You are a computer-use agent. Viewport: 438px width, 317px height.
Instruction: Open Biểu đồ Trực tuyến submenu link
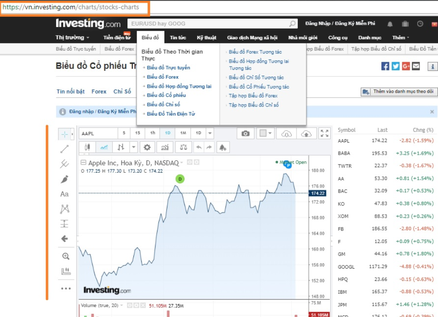[76, 49]
